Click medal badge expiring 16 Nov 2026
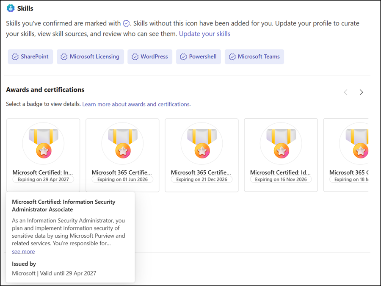This screenshot has width=381, height=286. point(281,144)
